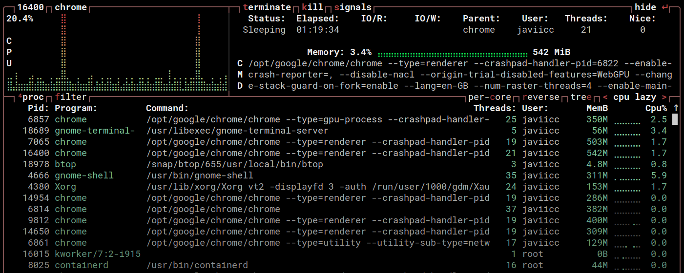
Task: Select gnome-shell process row
Action: (x=336, y=175)
